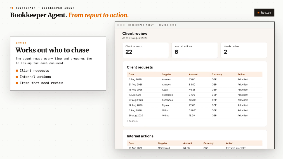This screenshot has width=283, height=159.
Task: Click Currency header in Client requests table
Action: 217,74
